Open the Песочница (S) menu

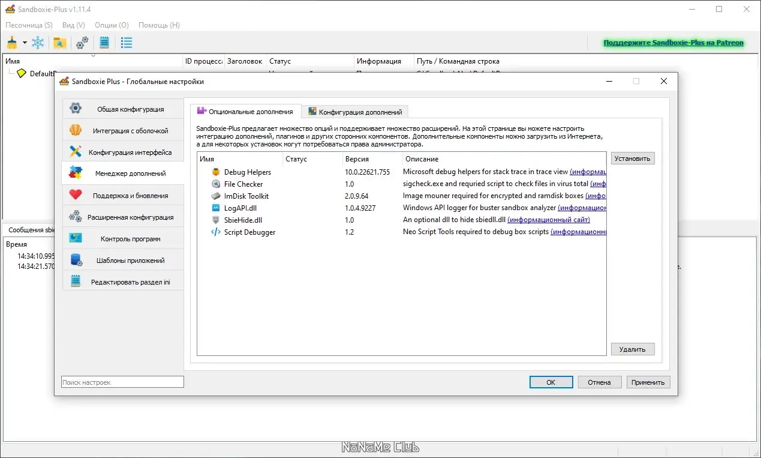(x=29, y=25)
